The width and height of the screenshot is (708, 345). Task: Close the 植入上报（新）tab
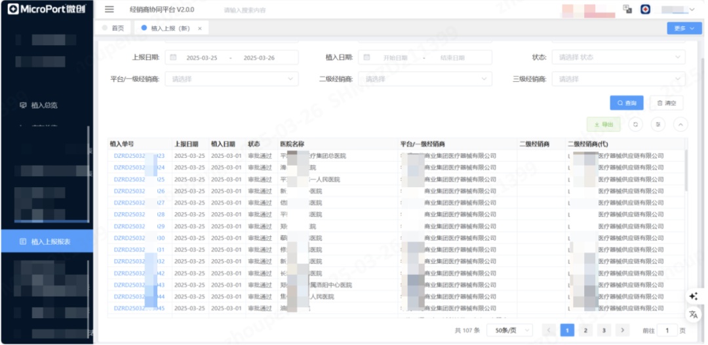(x=200, y=29)
